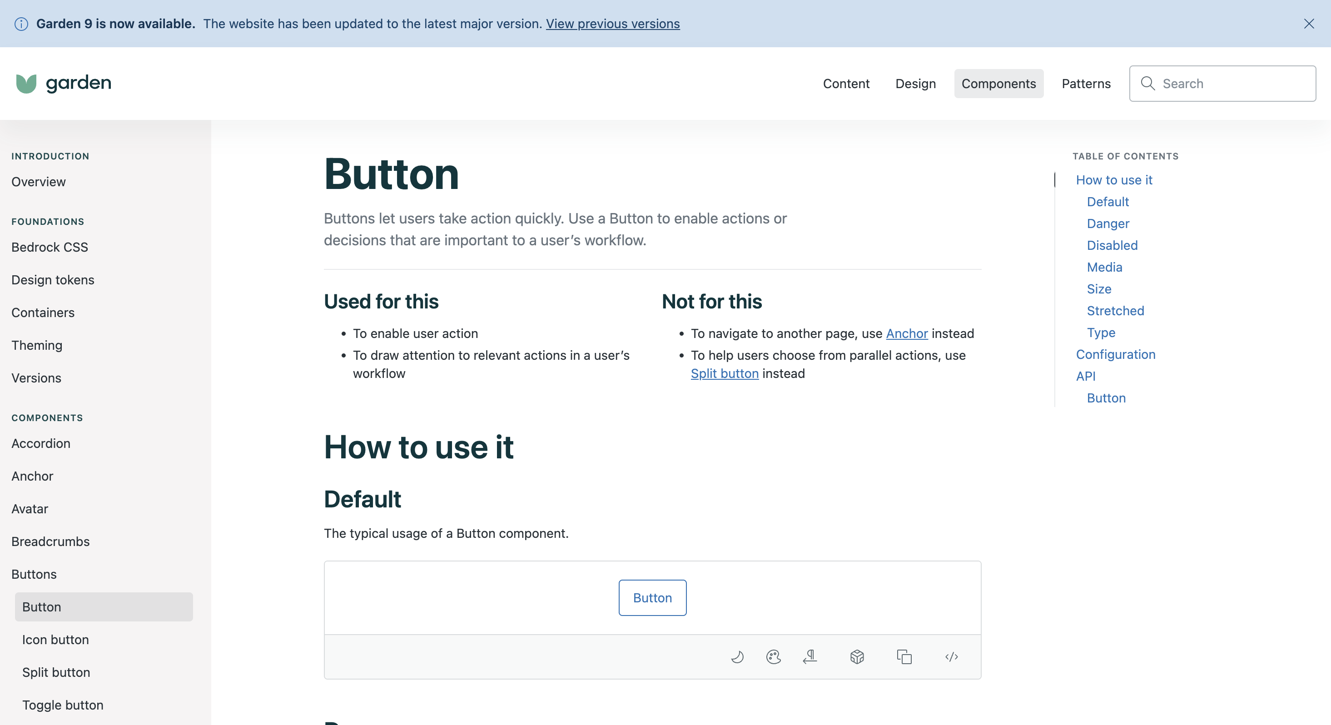Open the View previous versions link
1331x725 pixels.
click(x=612, y=24)
